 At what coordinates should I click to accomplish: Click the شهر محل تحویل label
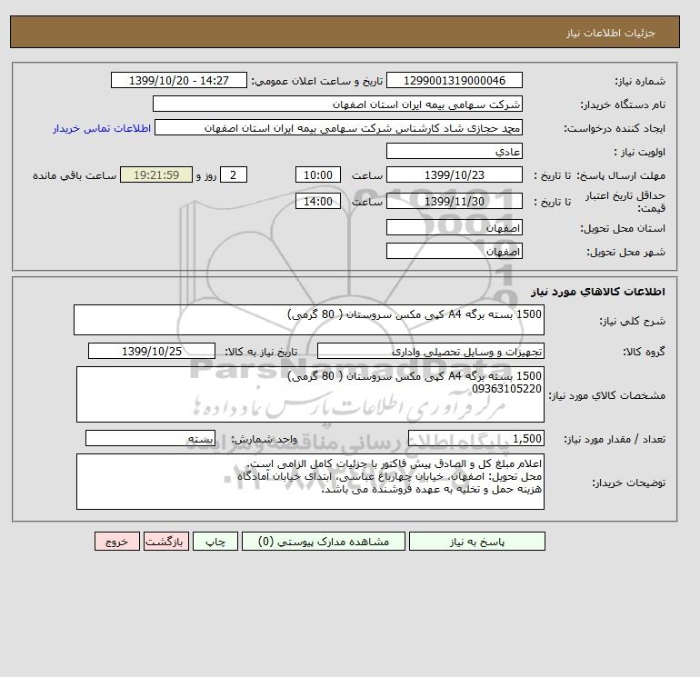[x=625, y=252]
